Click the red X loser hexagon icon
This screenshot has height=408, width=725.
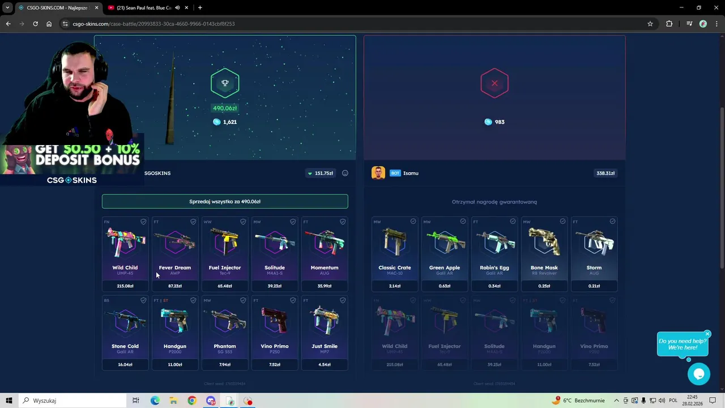(494, 83)
